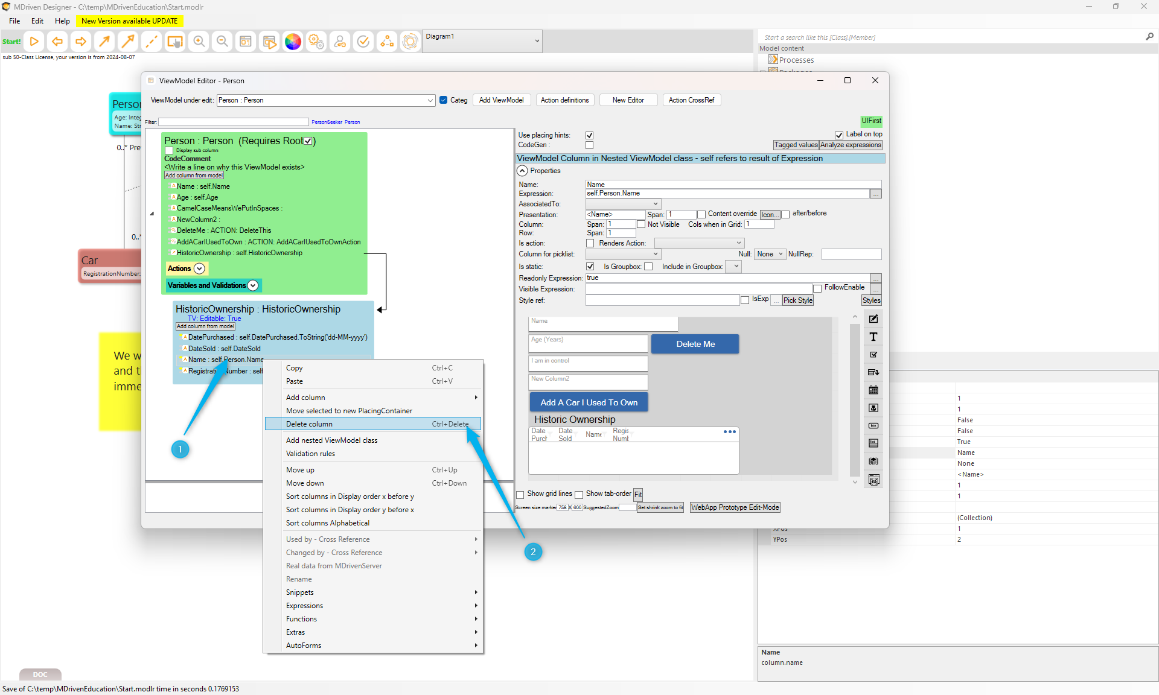Toggle the Not Visible checkbox
The height and width of the screenshot is (695, 1159).
(x=642, y=224)
